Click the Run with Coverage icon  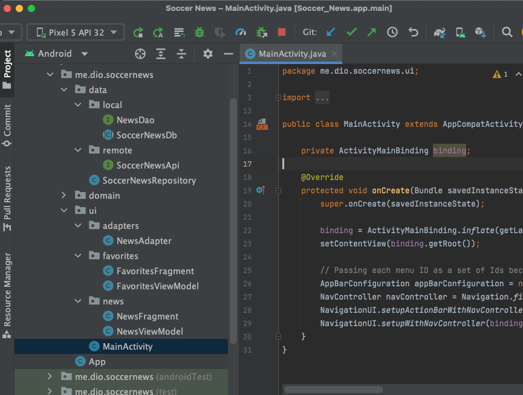pyautogui.click(x=219, y=33)
